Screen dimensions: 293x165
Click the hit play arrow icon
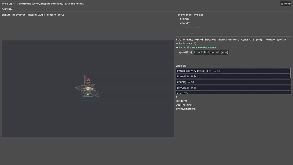[177, 47]
